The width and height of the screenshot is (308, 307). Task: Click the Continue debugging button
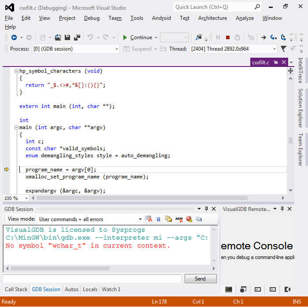click(x=137, y=37)
